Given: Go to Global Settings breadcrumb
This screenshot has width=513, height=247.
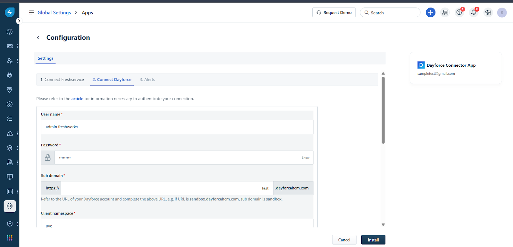Looking at the screenshot, I should 54,13.
